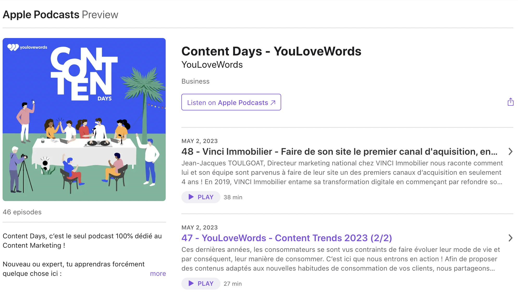The image size is (518, 299).
Task: Click 'more' to expand podcast description
Action: point(158,273)
